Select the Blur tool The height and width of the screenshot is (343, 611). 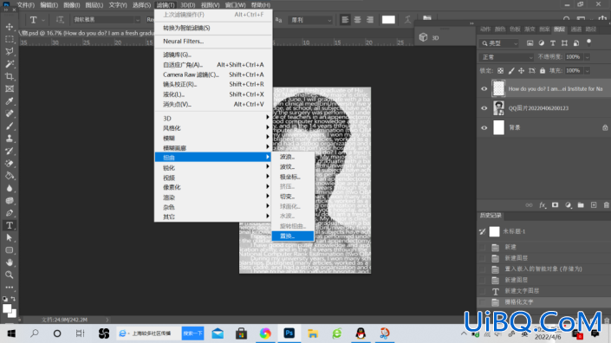(x=10, y=189)
